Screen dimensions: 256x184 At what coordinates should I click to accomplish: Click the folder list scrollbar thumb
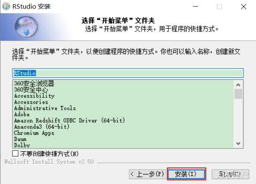[x=238, y=94]
